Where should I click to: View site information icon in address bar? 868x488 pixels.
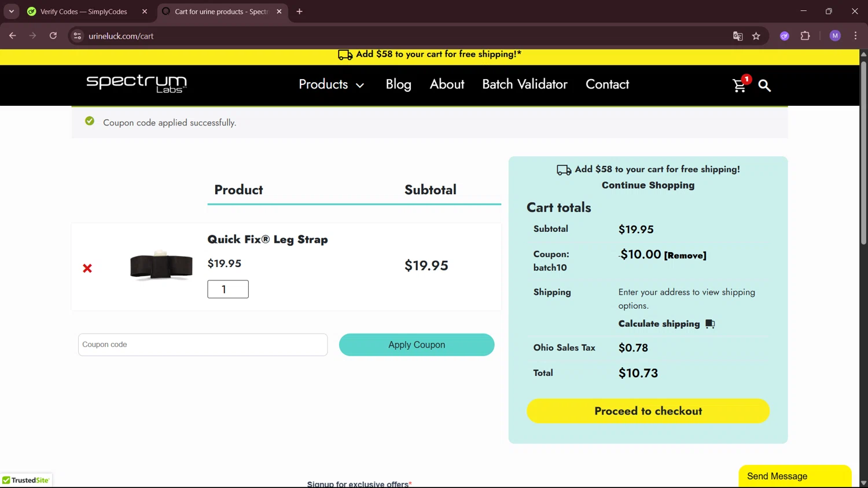click(x=77, y=36)
